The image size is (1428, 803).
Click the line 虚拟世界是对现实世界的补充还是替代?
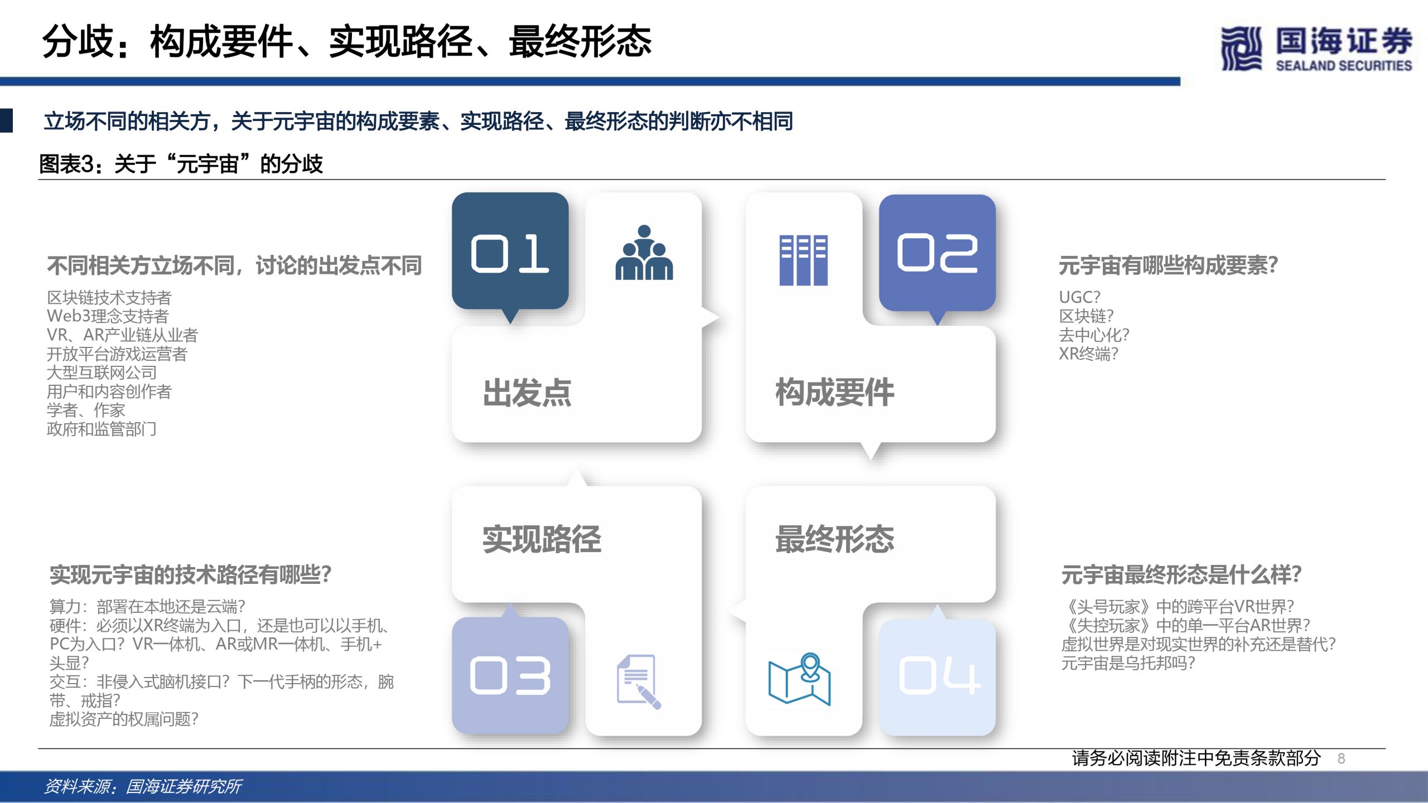(1199, 644)
